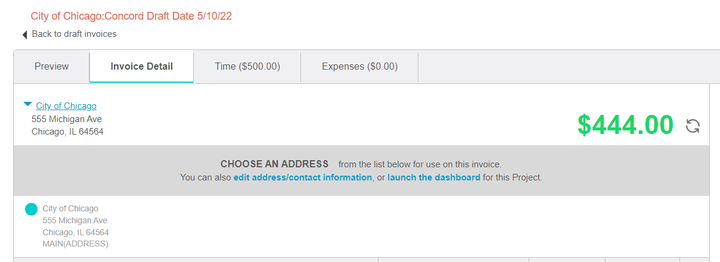Click the black 555 Michigan Ave line
Viewport: 720px width, 262px height.
67,119
